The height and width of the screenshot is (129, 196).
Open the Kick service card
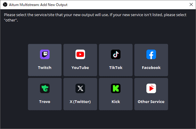[116, 94]
